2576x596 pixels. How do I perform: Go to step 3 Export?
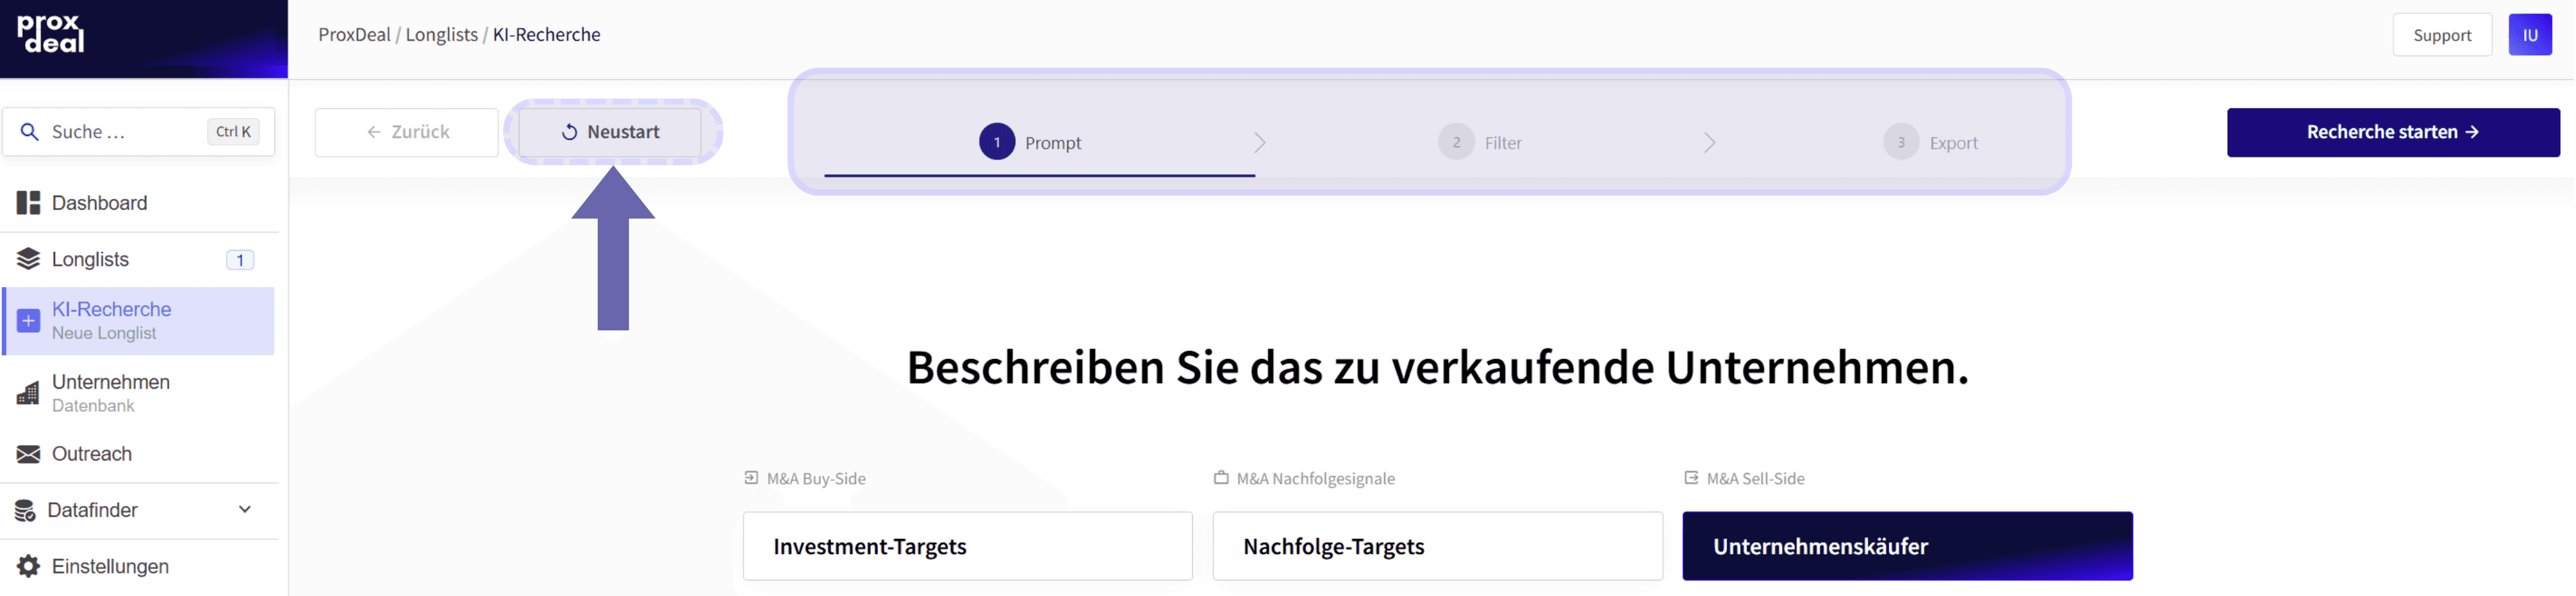point(1930,142)
